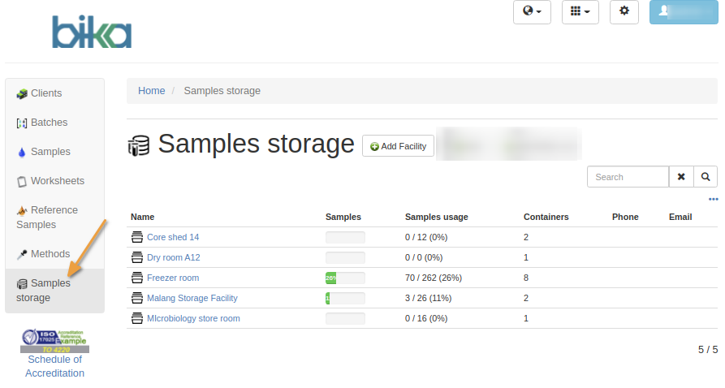Clear search with the X button

point(681,177)
